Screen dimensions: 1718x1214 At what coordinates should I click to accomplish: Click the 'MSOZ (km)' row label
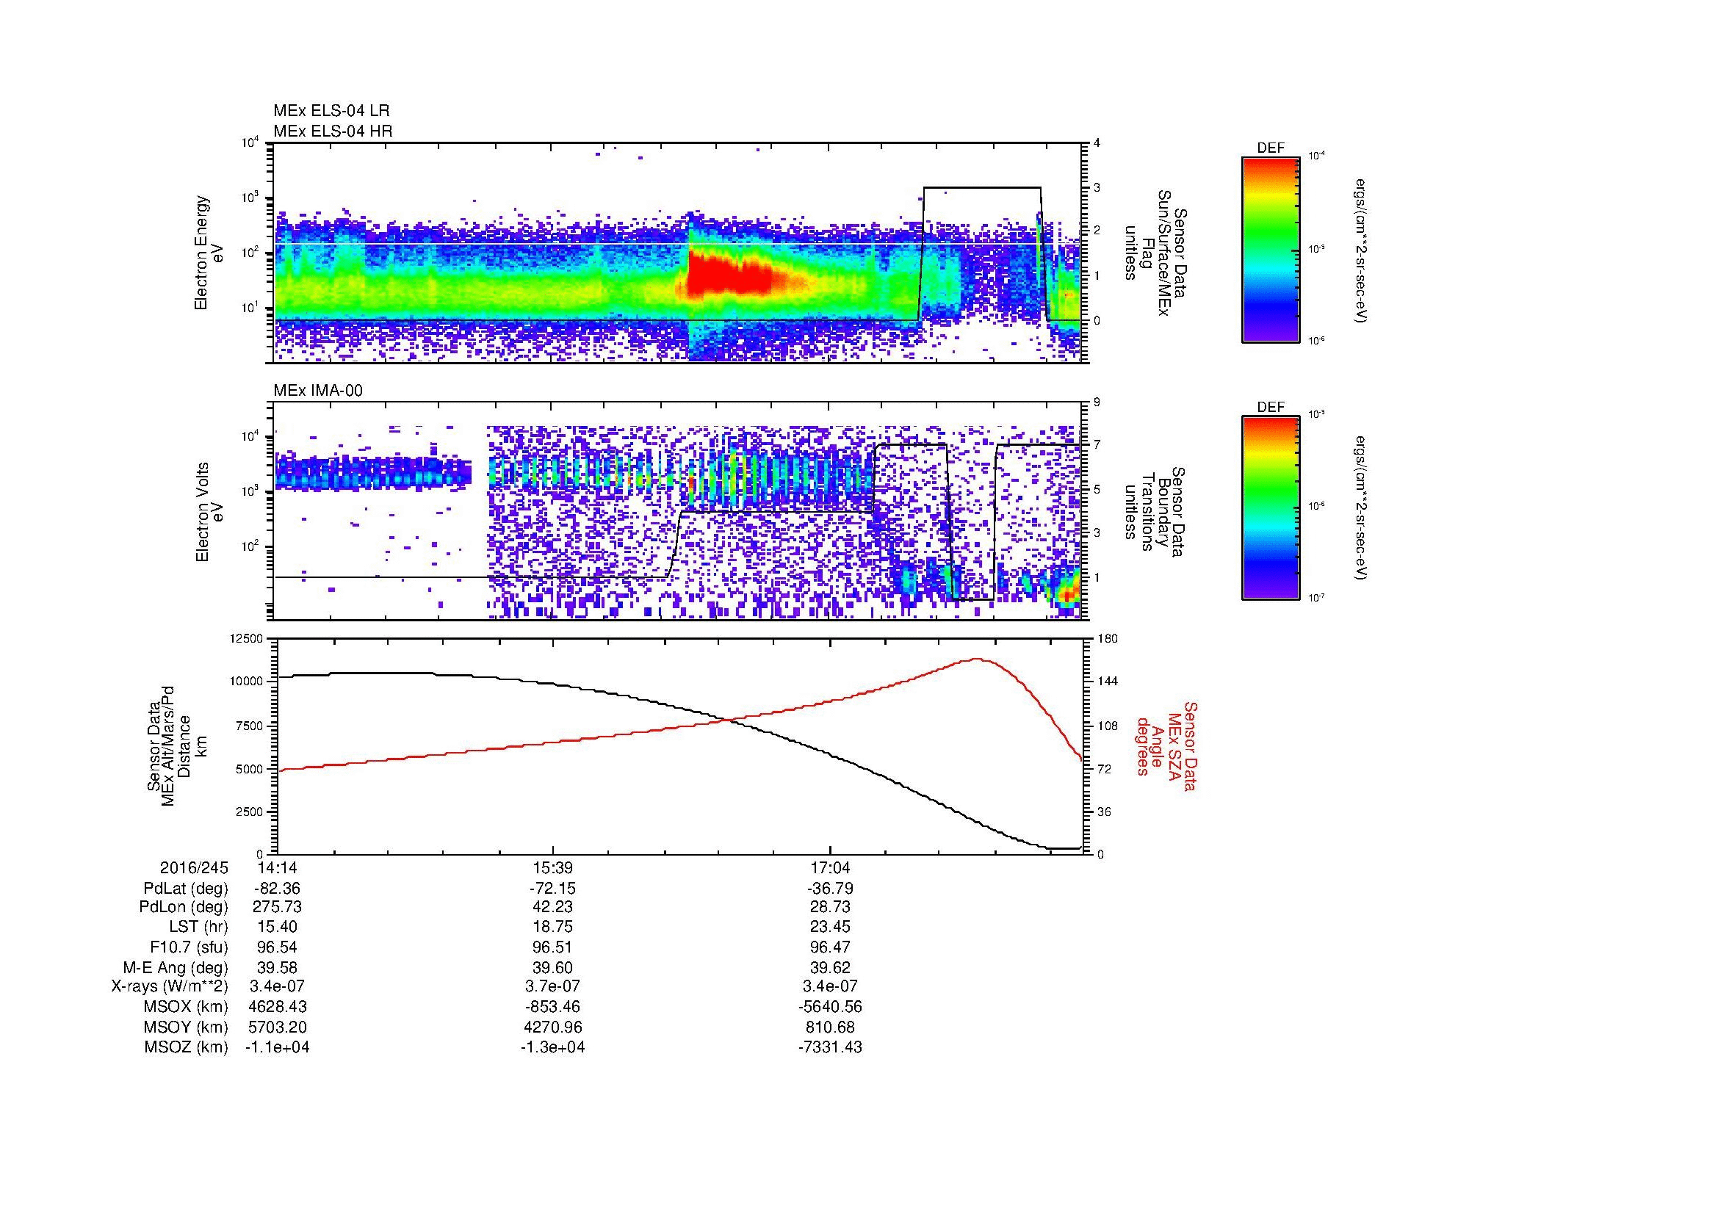(x=186, y=1047)
